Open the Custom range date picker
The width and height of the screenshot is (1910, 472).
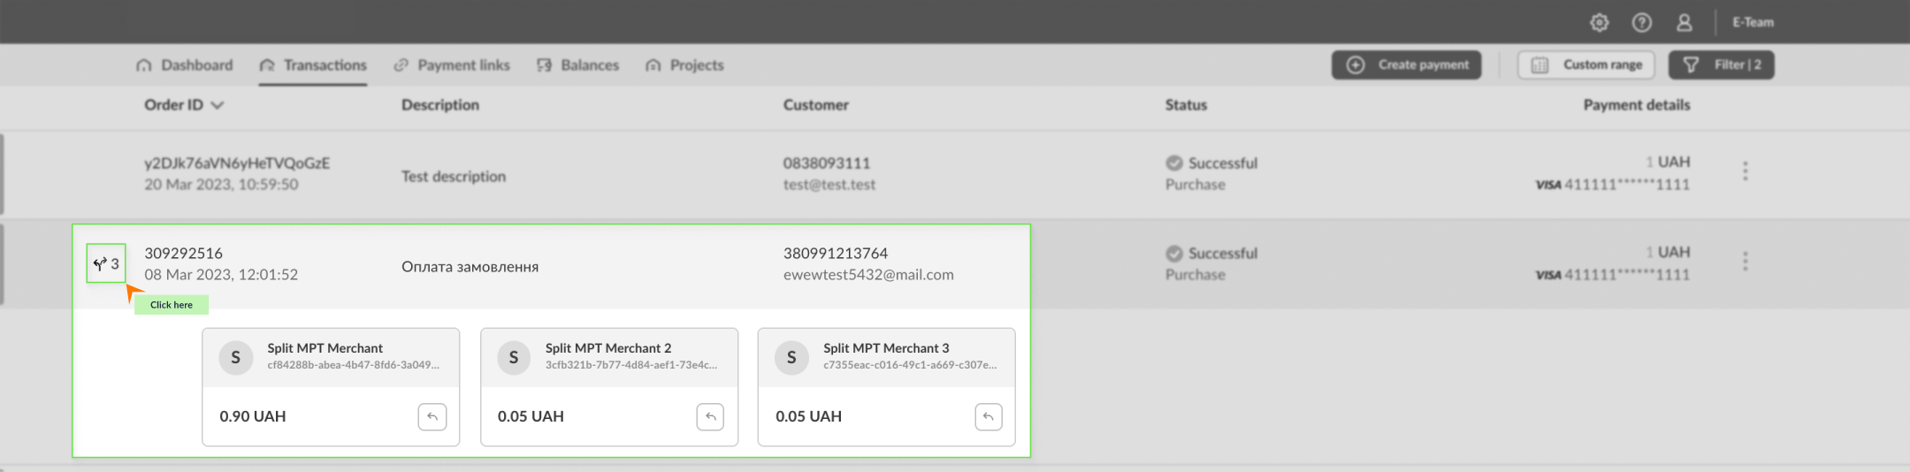click(x=1586, y=65)
